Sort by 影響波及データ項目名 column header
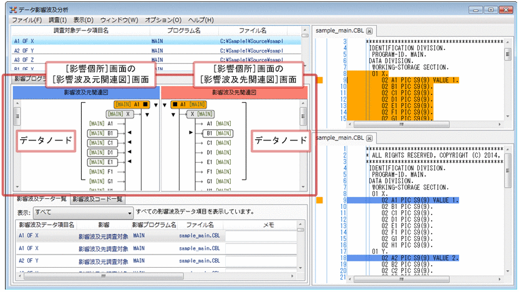The width and height of the screenshot is (519, 292). (x=46, y=225)
